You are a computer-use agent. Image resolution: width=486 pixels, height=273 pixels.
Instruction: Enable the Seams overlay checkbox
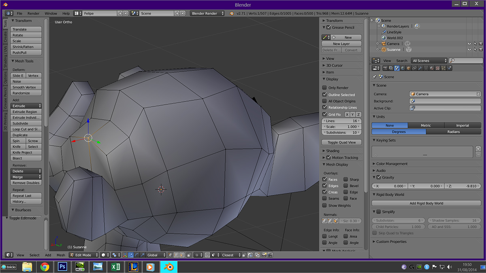click(324, 199)
